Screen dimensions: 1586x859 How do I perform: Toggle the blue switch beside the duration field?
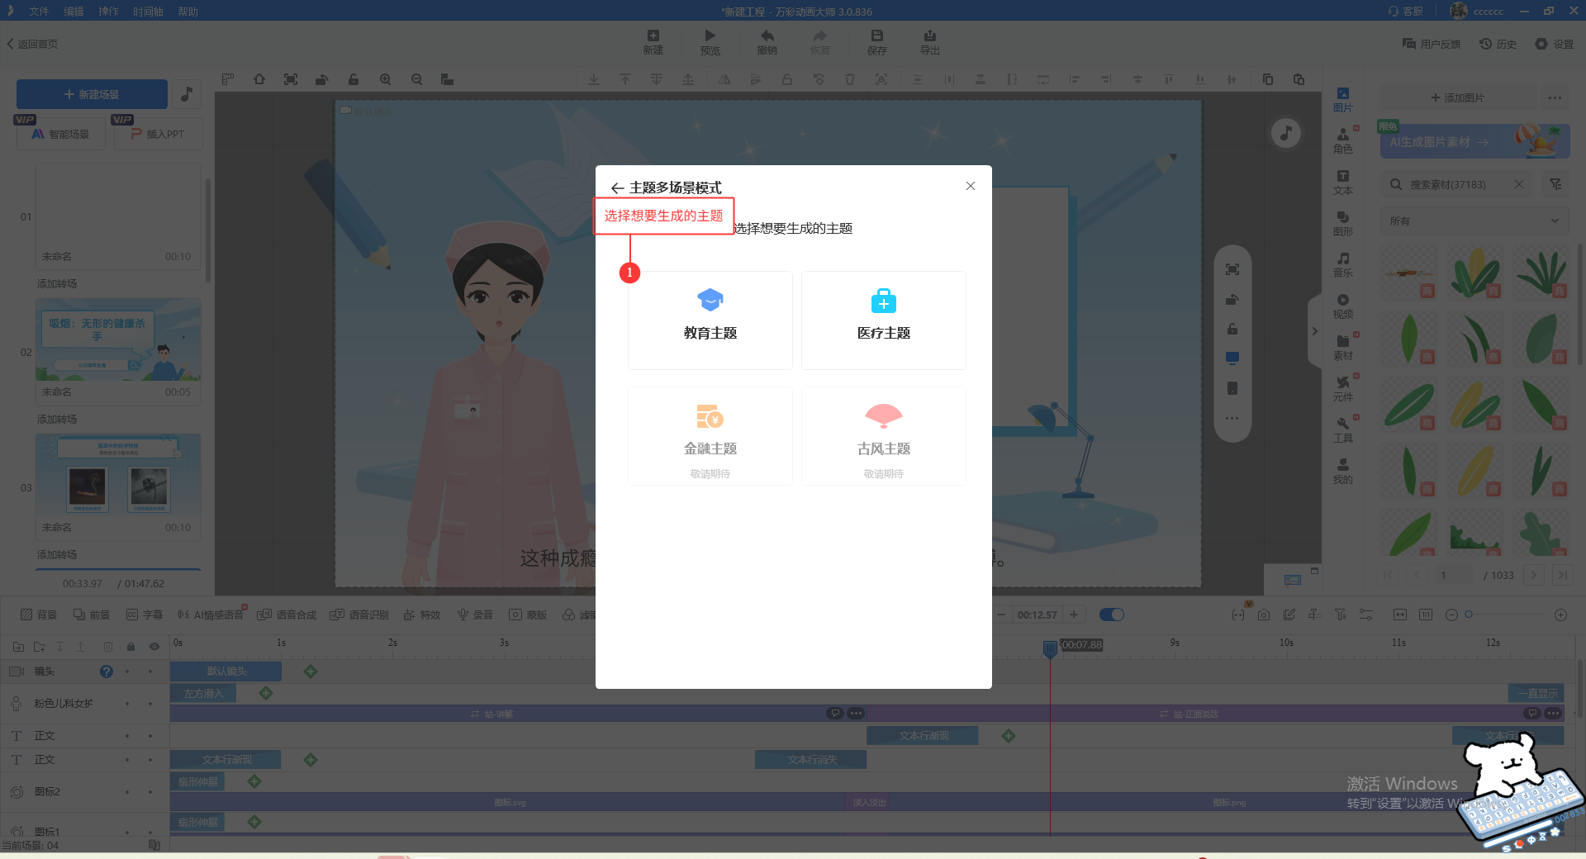click(1112, 615)
